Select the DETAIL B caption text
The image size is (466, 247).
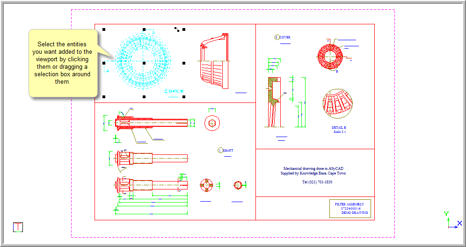click(338, 128)
